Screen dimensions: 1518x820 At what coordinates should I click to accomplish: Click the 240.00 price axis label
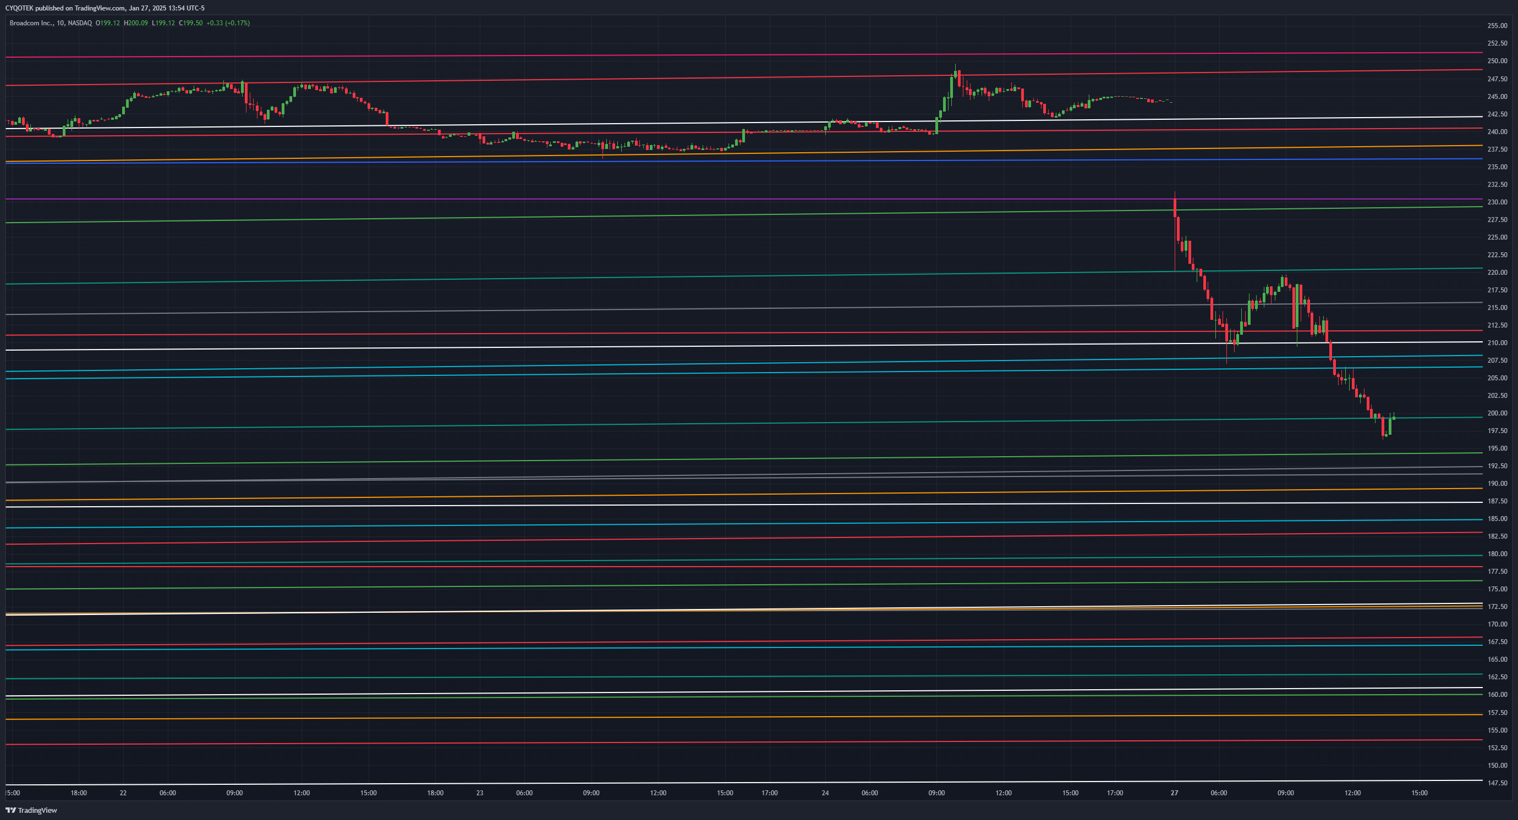click(1498, 132)
